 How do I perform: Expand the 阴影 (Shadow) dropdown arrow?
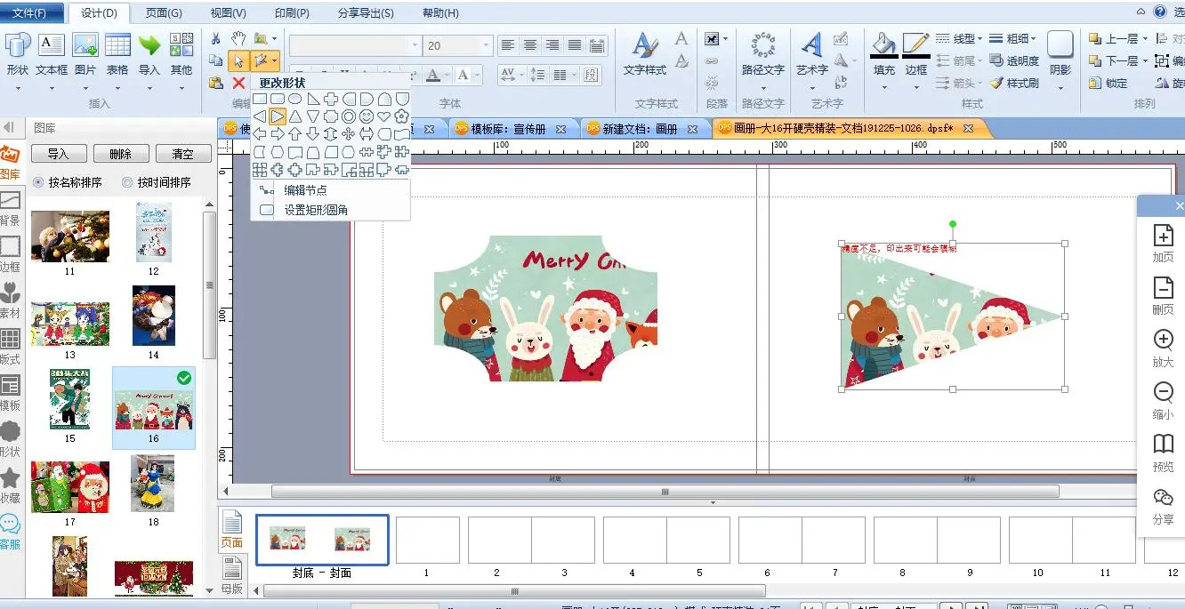[1060, 87]
